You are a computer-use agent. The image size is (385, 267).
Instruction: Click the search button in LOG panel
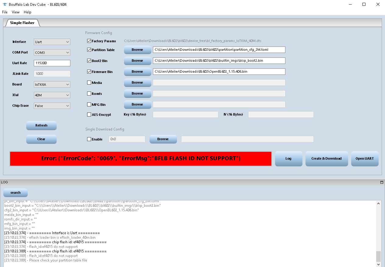coord(16,193)
